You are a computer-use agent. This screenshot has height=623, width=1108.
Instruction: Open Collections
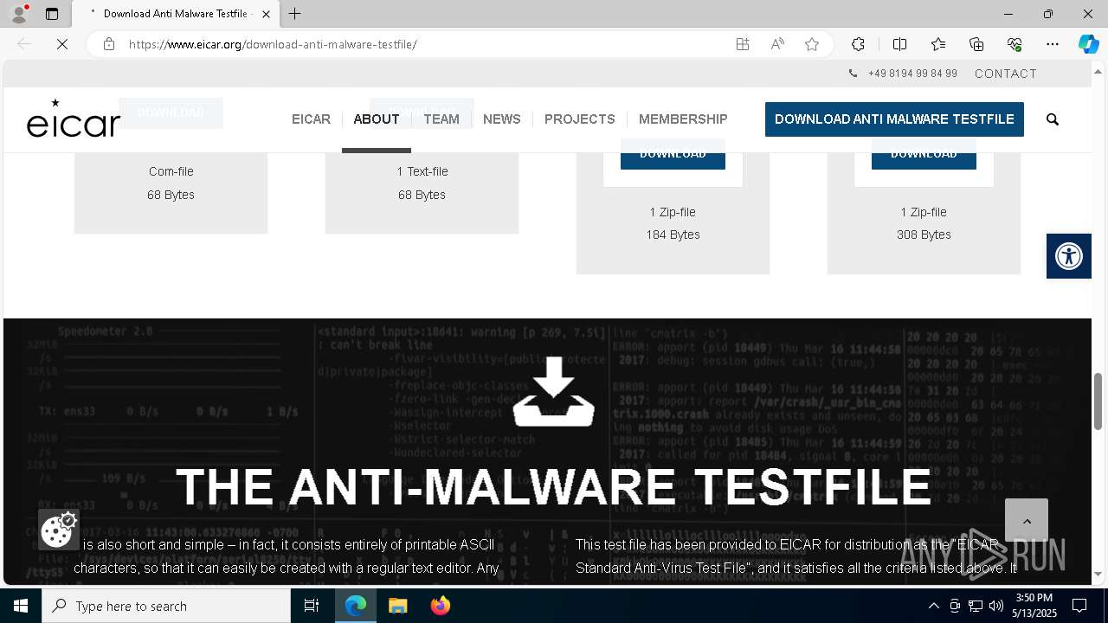(976, 44)
